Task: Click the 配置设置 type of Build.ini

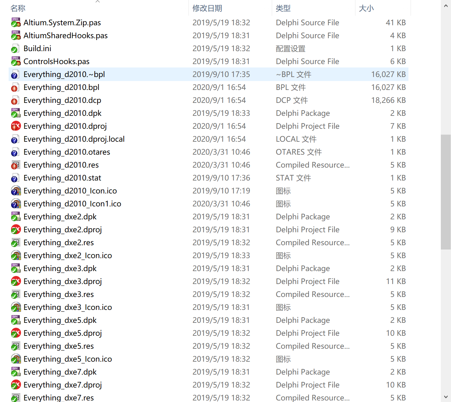Action: 291,48
